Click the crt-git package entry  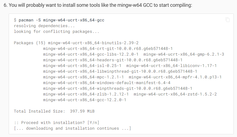(x=108, y=49)
